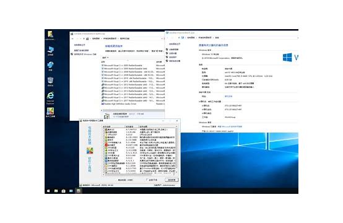Click the horizontal scrollbar of toolbox software list

[139, 175]
